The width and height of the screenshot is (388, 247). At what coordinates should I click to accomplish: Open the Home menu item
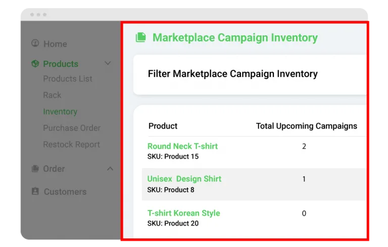click(55, 44)
